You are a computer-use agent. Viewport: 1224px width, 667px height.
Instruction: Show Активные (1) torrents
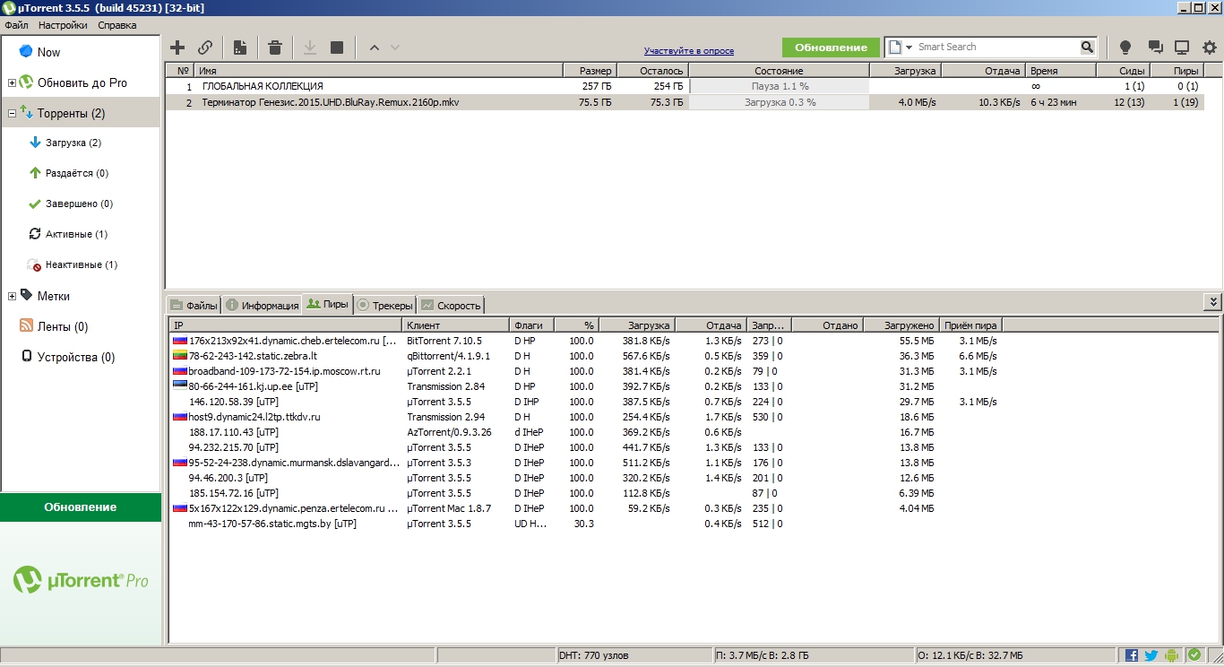[x=76, y=234]
